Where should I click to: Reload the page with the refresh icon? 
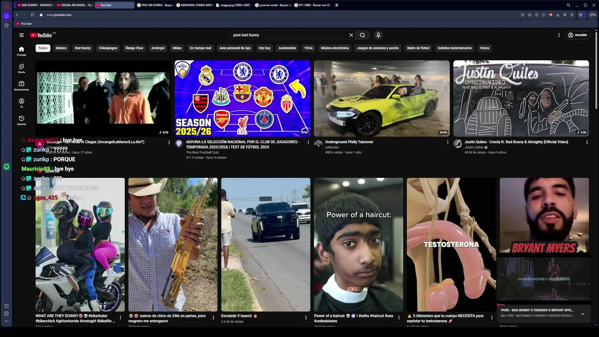point(32,15)
